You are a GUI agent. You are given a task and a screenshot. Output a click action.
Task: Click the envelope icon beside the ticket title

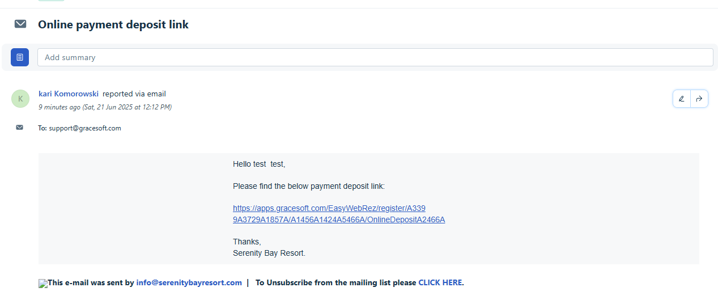coord(20,24)
